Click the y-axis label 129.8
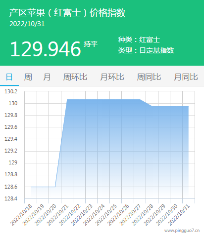The height and width of the screenshot is (236, 204). [x=11, y=115]
